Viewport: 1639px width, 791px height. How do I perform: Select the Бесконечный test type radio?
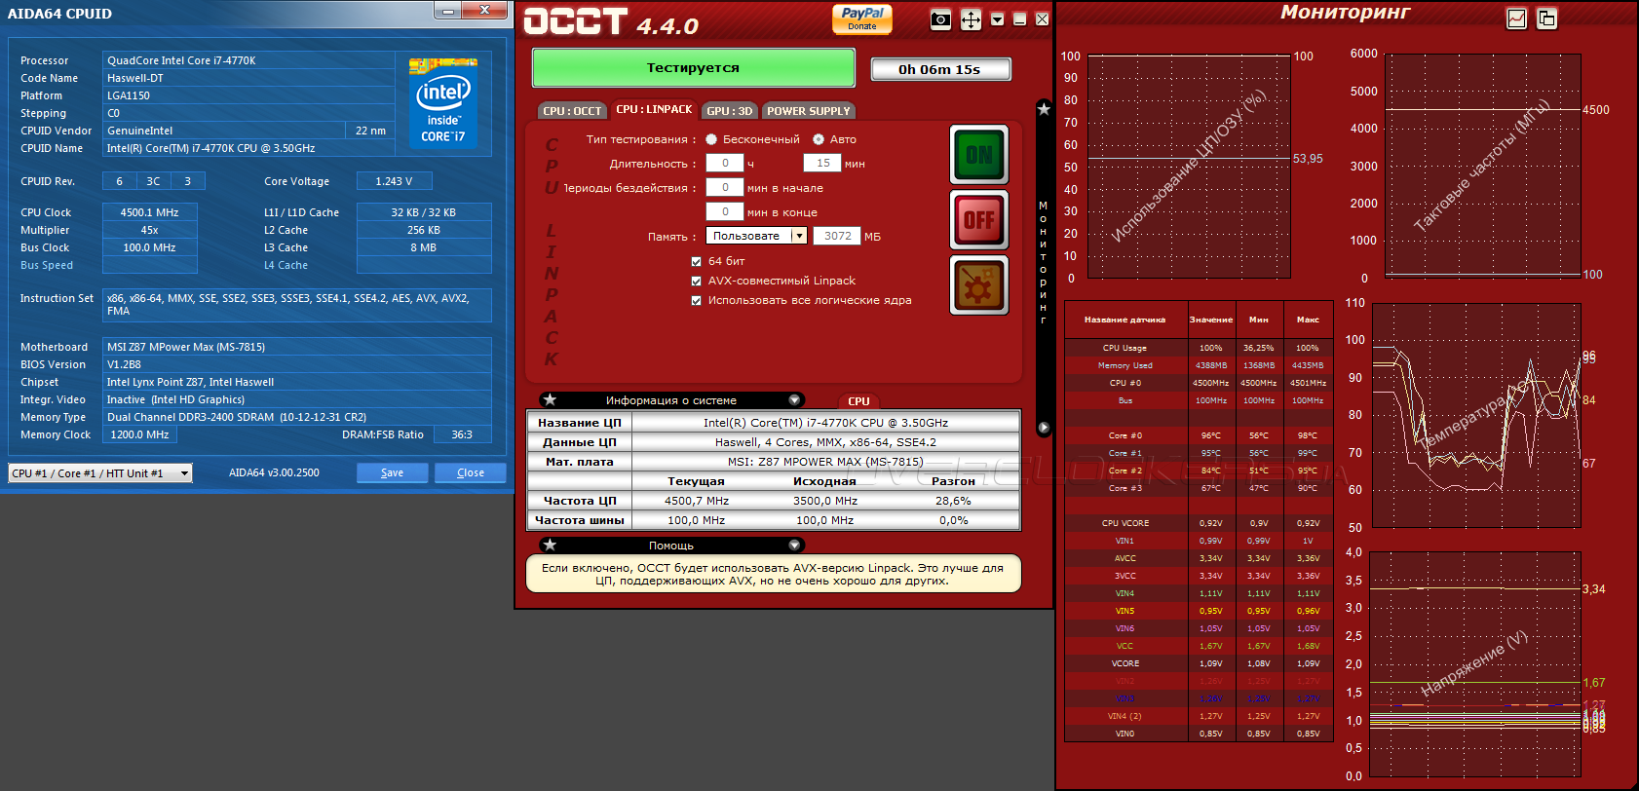click(x=711, y=139)
